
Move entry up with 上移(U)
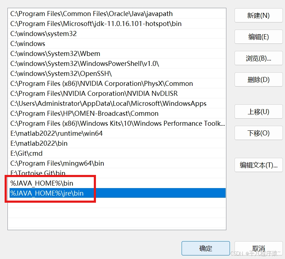click(258, 112)
